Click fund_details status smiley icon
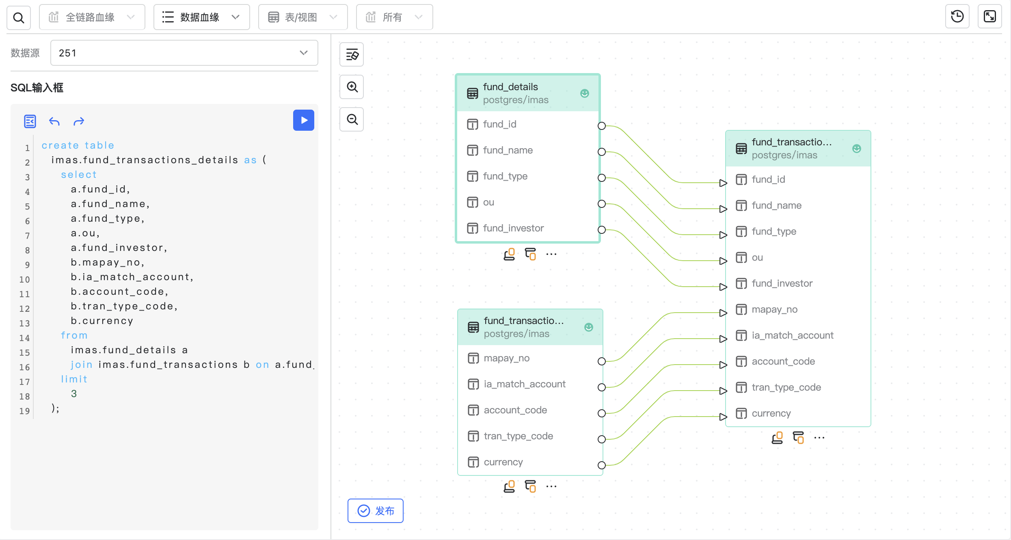 (585, 93)
